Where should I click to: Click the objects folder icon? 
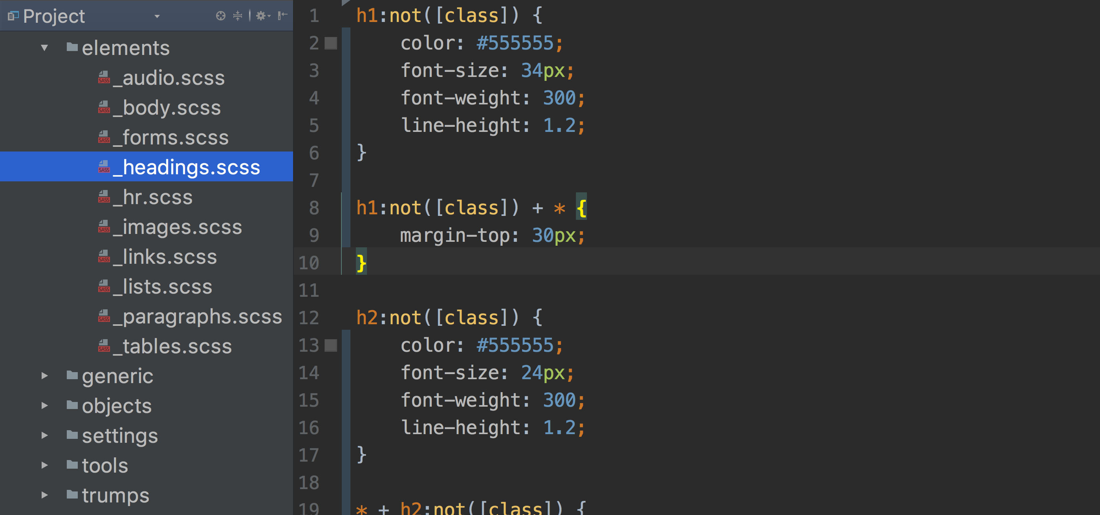tap(72, 405)
